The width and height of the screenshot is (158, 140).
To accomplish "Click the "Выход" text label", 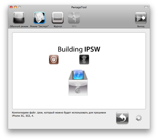I will coord(141,26).
